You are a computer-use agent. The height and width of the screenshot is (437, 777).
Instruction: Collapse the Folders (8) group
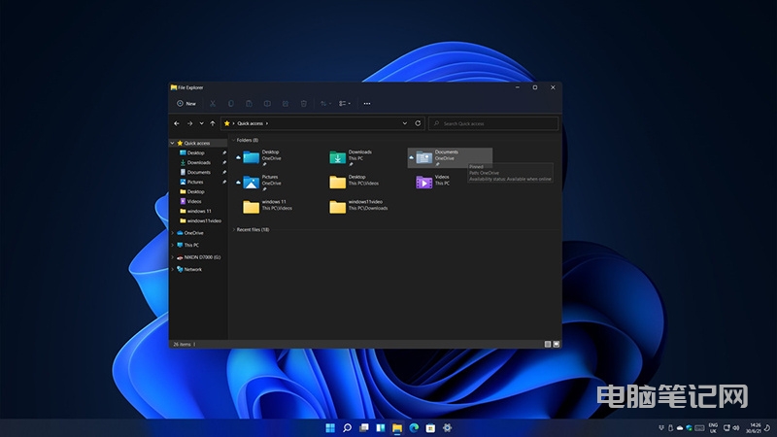click(233, 140)
